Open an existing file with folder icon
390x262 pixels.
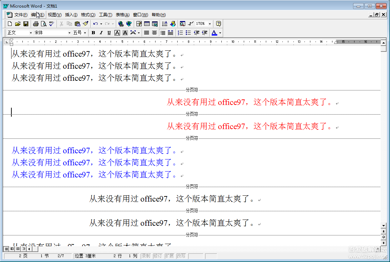tap(18, 24)
